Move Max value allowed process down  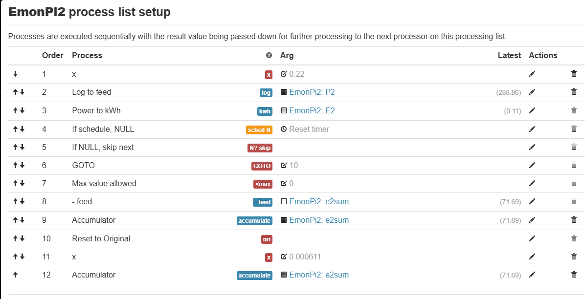(22, 183)
